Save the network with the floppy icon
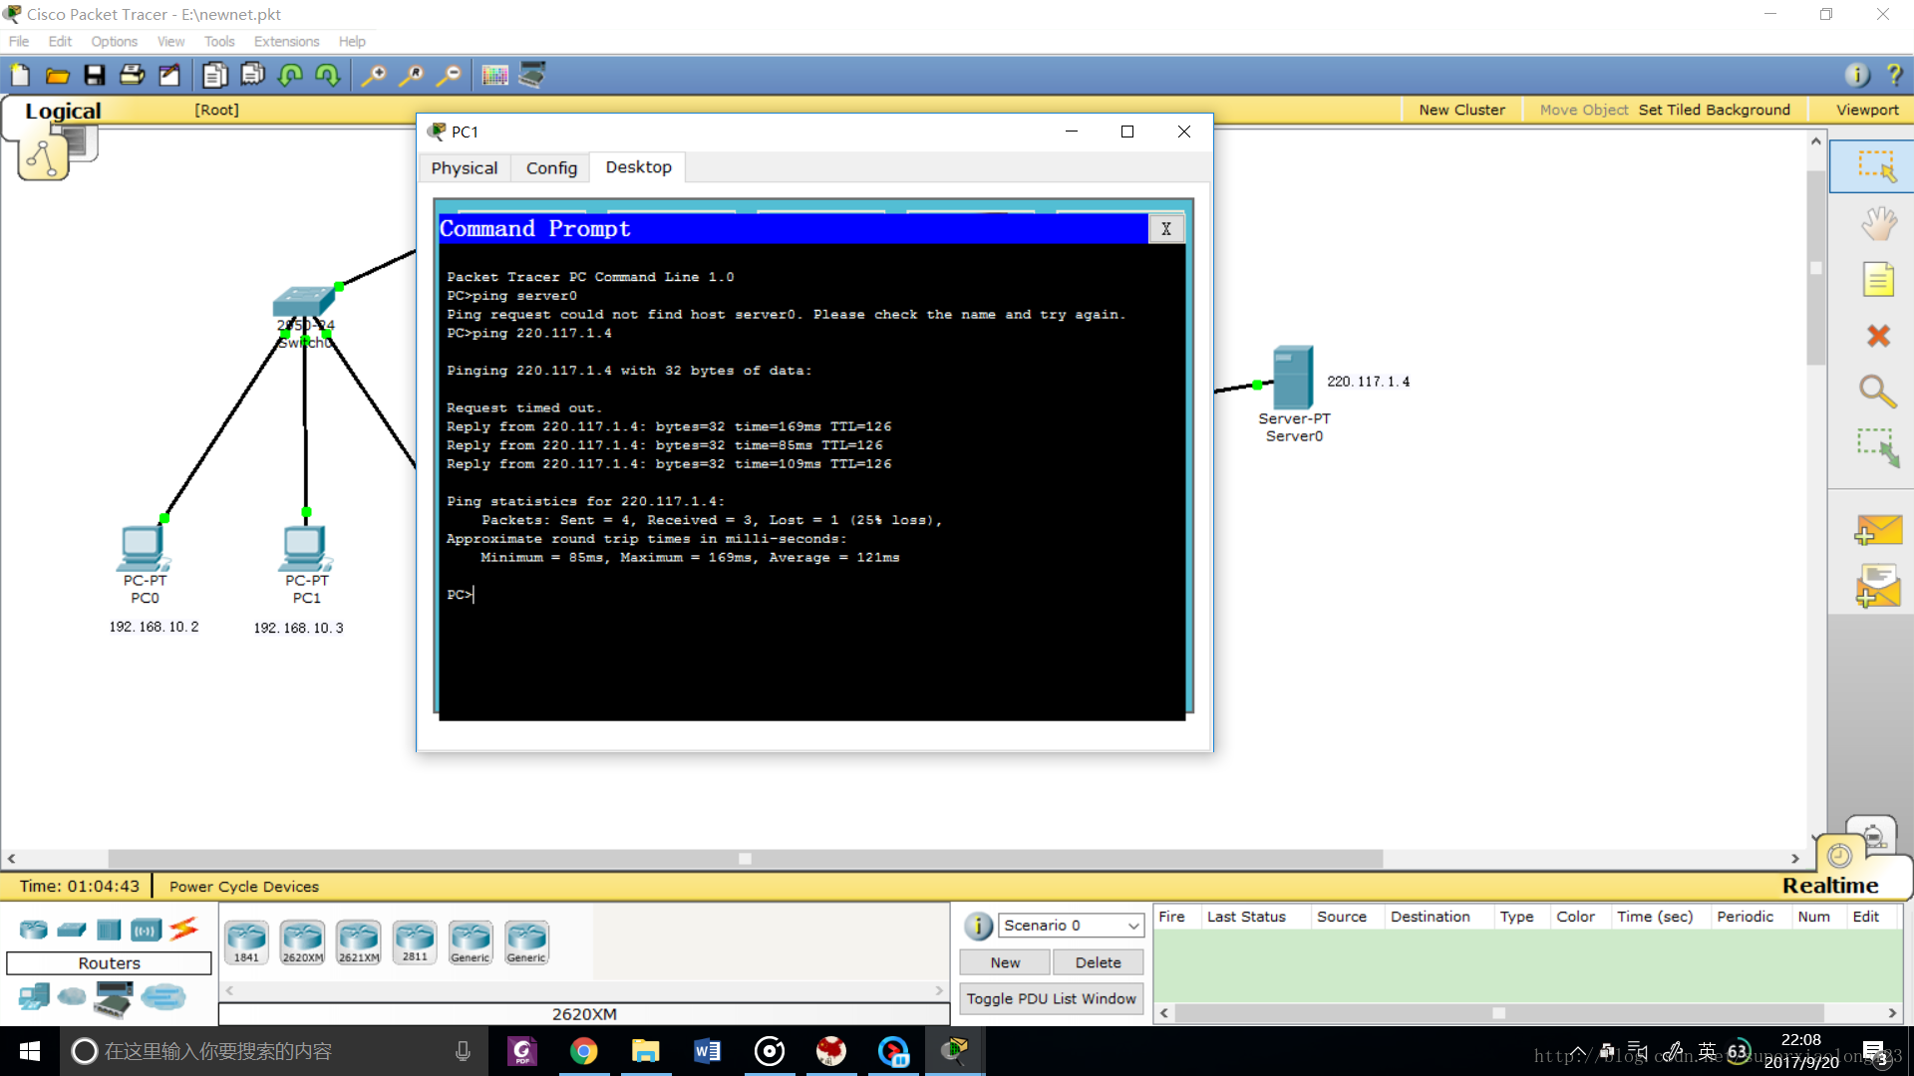The image size is (1914, 1076). [95, 75]
